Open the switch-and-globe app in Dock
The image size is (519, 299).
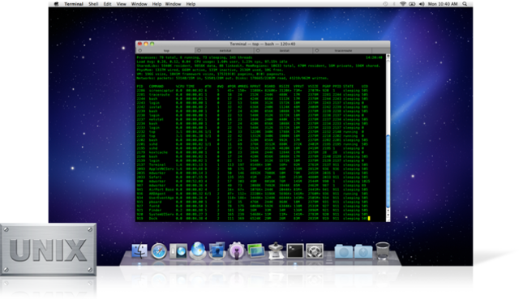(x=178, y=251)
